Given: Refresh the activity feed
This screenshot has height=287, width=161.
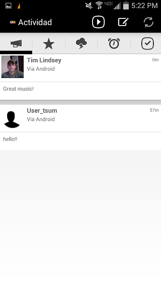Looking at the screenshot, I should [148, 22].
